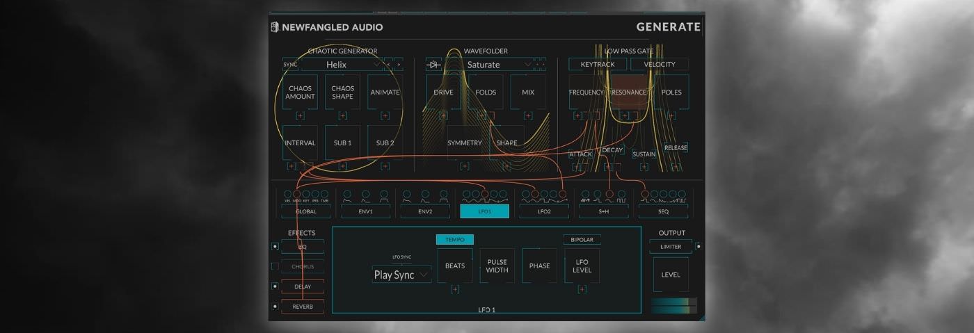The image size is (974, 333).
Task: Click the PHASE control in LFO 1
Action: [x=540, y=266]
